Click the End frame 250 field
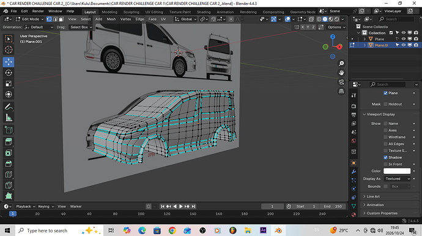 (x=333, y=207)
